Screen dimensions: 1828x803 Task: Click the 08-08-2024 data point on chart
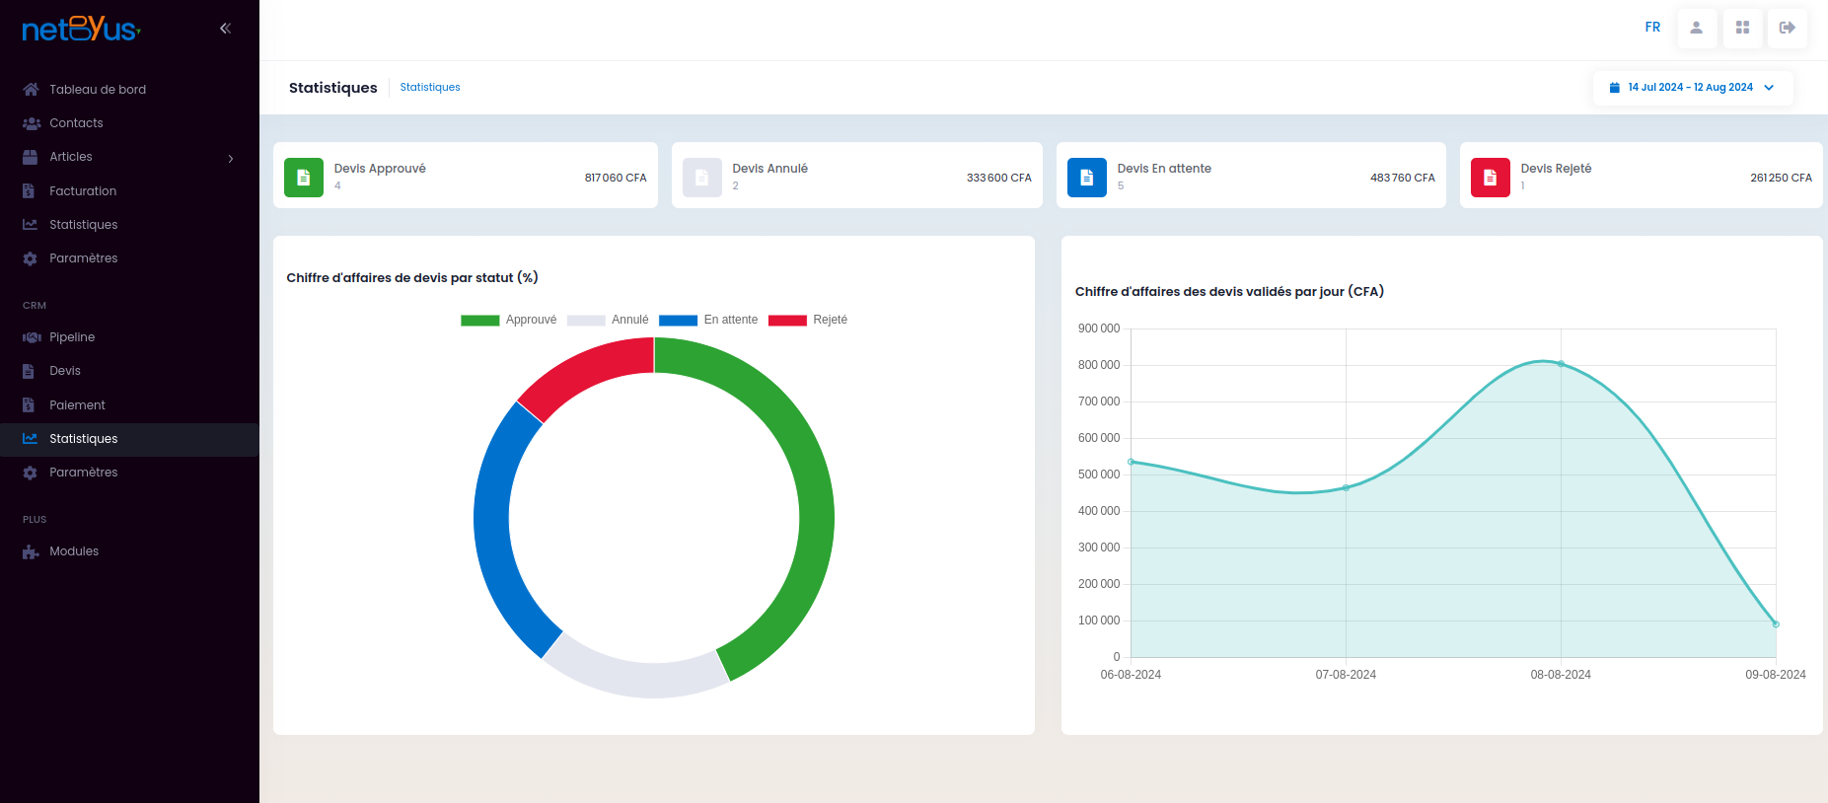click(x=1561, y=364)
